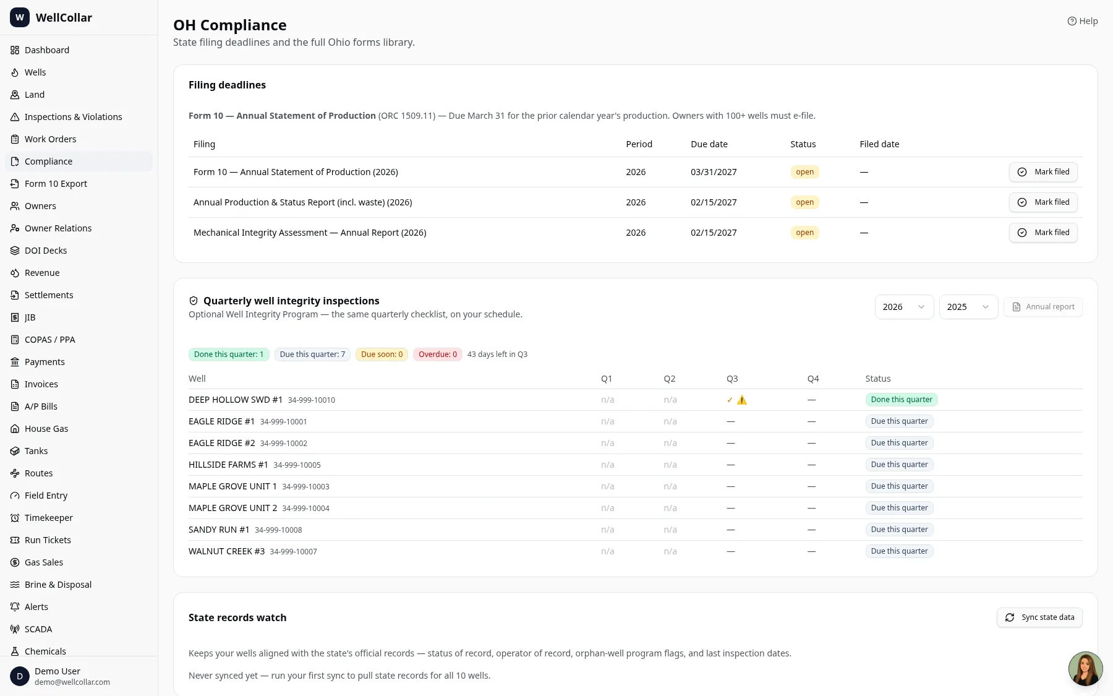The image size is (1113, 696).
Task: Click the Timekeeper alarm clock icon
Action: point(15,518)
